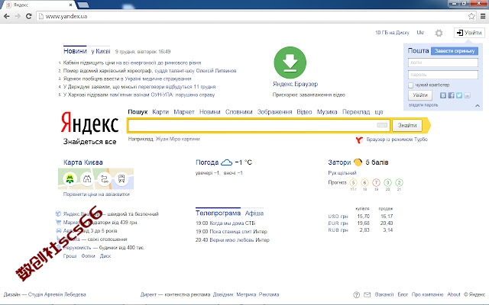This screenshot has width=489, height=305.
Task: Switch to the Карти search tab
Action: 160,112
